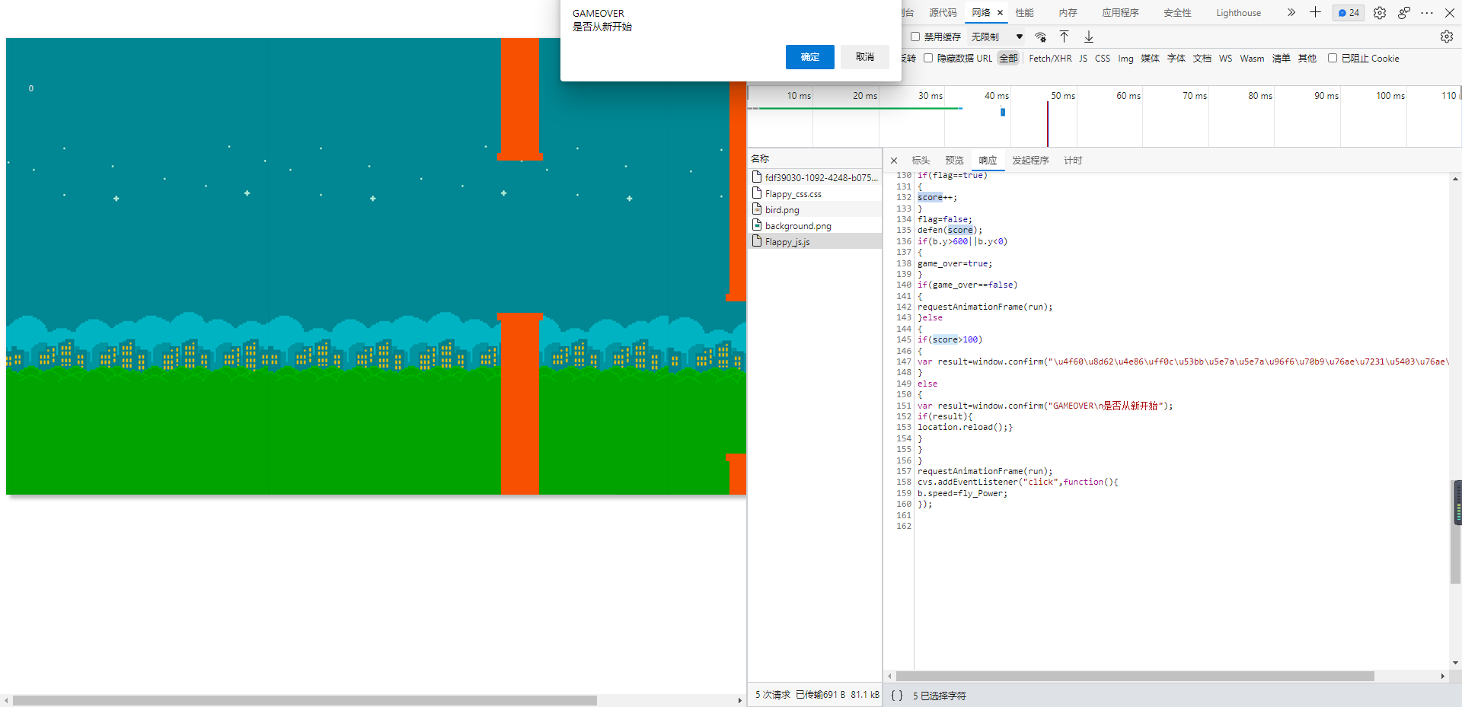Screen dimensions: 1462x707
Task: Switch to the Lighthouse tab
Action: coord(1238,13)
